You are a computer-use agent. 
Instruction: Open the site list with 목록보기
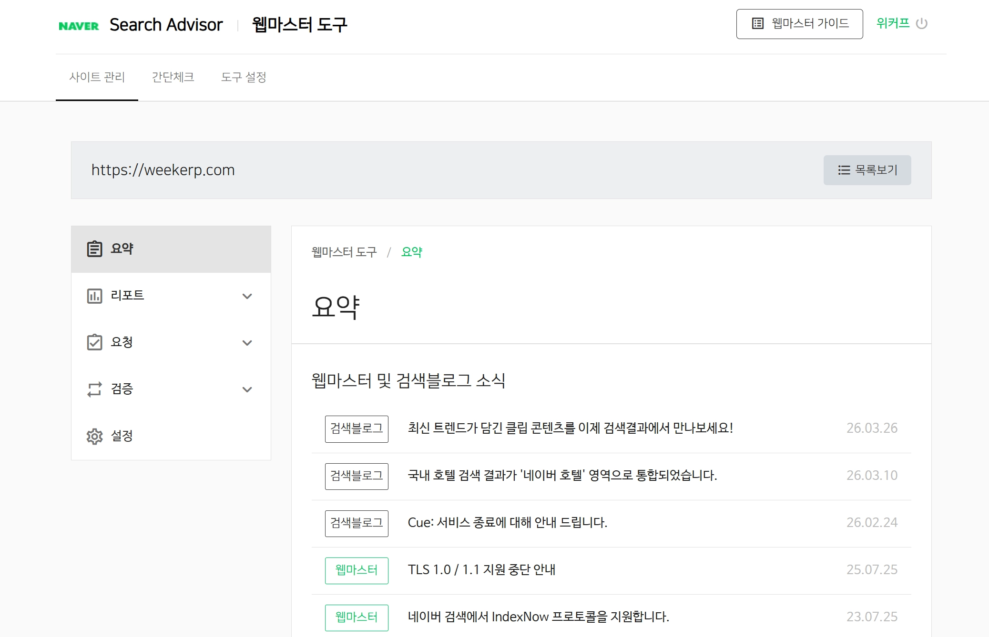point(867,170)
